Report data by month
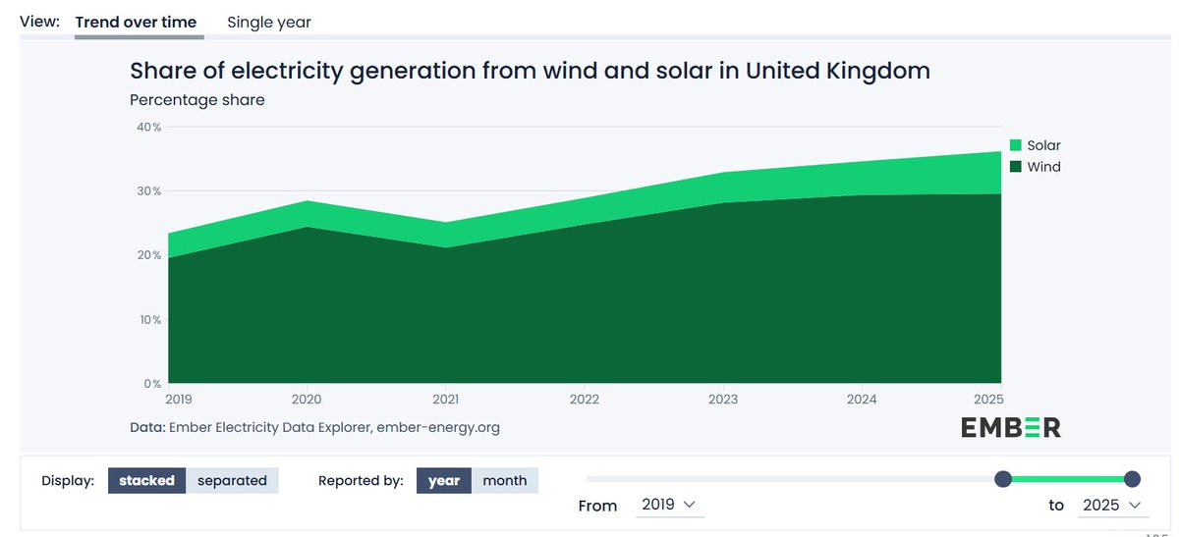The width and height of the screenshot is (1179, 537). click(505, 480)
